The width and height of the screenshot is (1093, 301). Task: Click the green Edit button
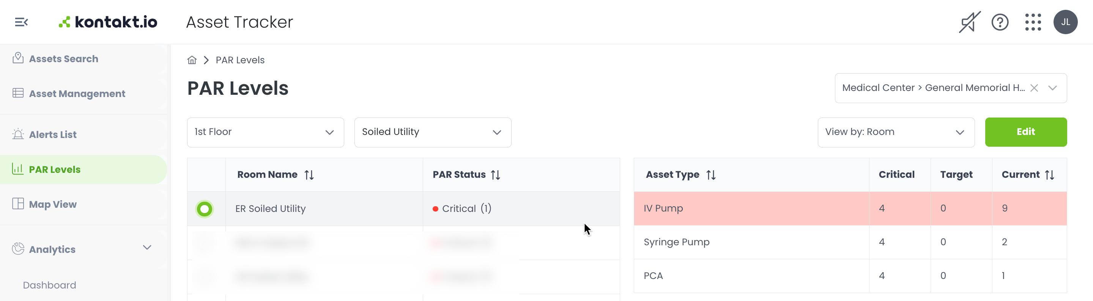tap(1025, 132)
